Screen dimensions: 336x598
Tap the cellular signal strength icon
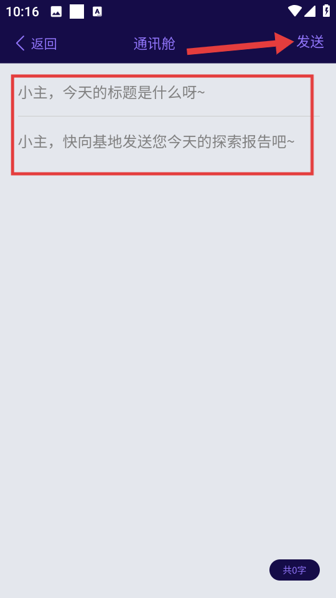click(x=310, y=11)
